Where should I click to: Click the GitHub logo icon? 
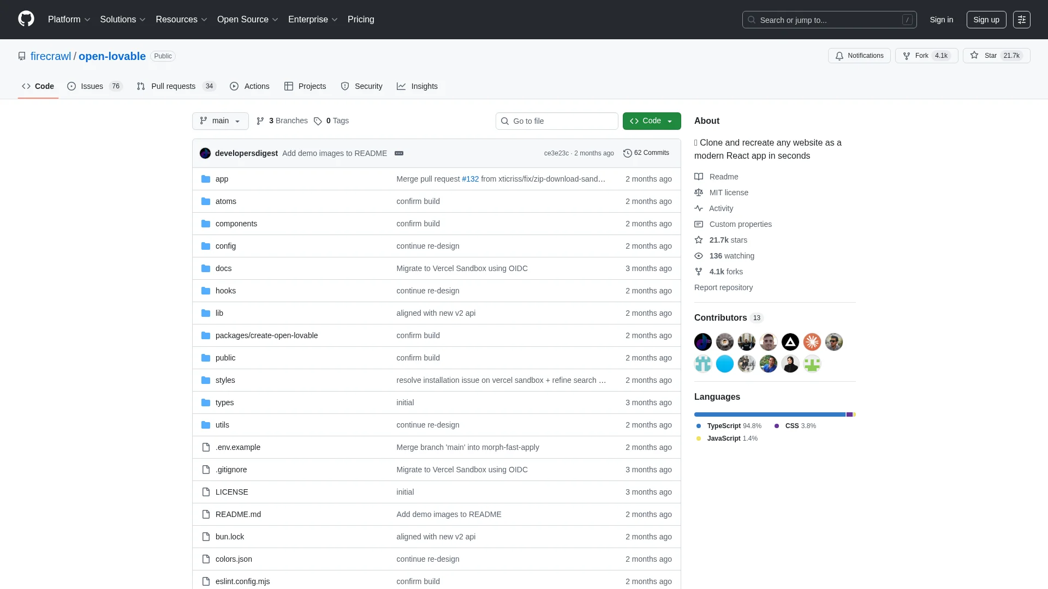(x=26, y=19)
